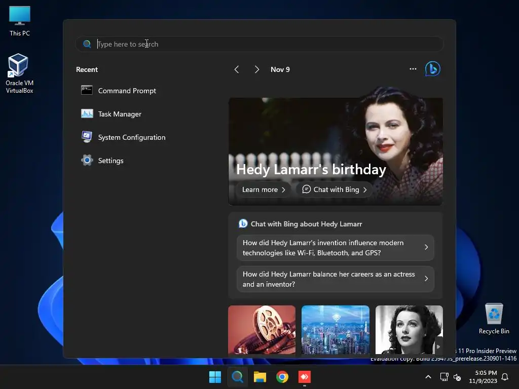Viewport: 519px width, 389px height.
Task: Launch Google Chrome from taskbar
Action: [x=282, y=377]
